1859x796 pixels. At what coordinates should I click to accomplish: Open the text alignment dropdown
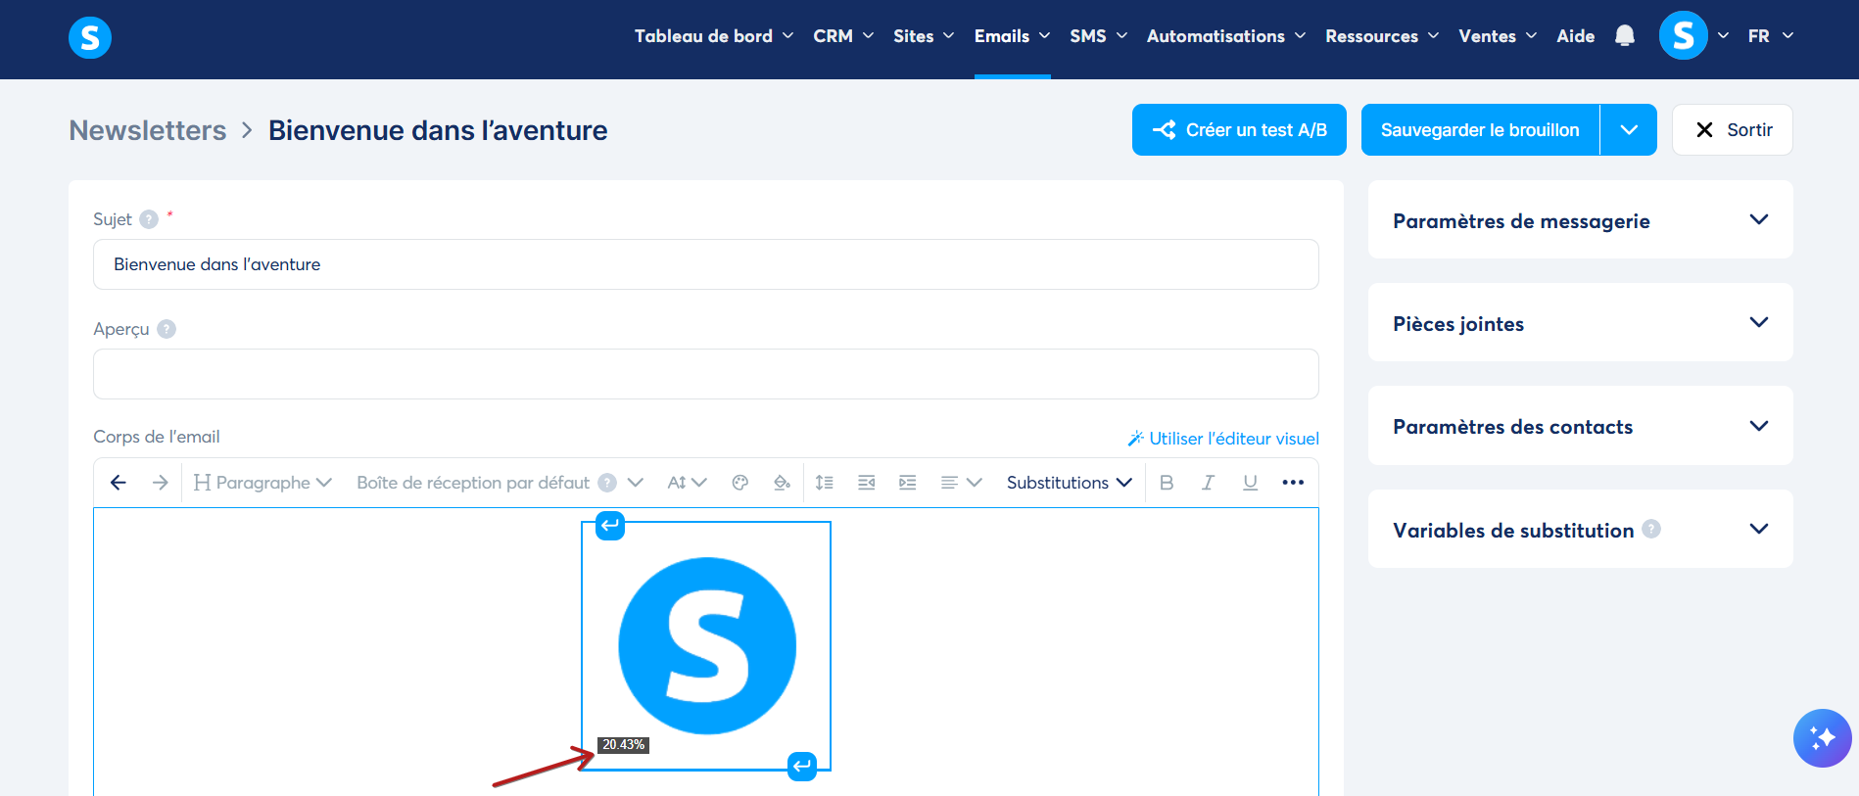point(961,483)
